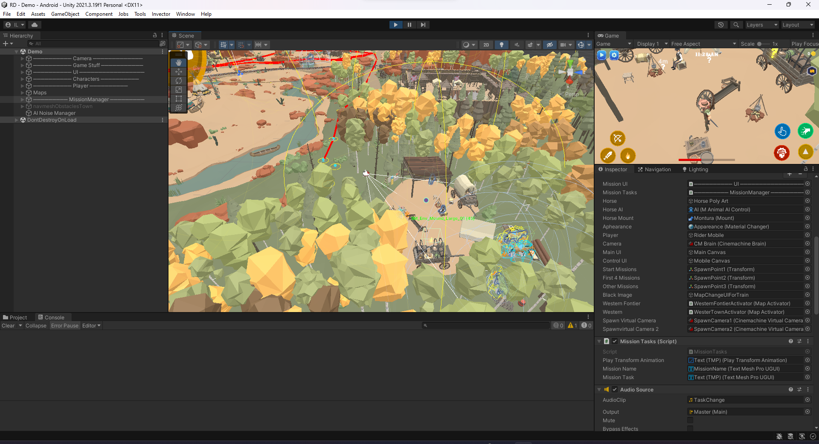Click the red grab button in Game view
This screenshot has height=444, width=819.
point(781,152)
